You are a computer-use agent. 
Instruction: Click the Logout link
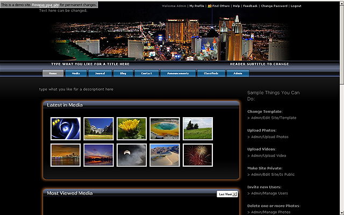coord(296,6)
